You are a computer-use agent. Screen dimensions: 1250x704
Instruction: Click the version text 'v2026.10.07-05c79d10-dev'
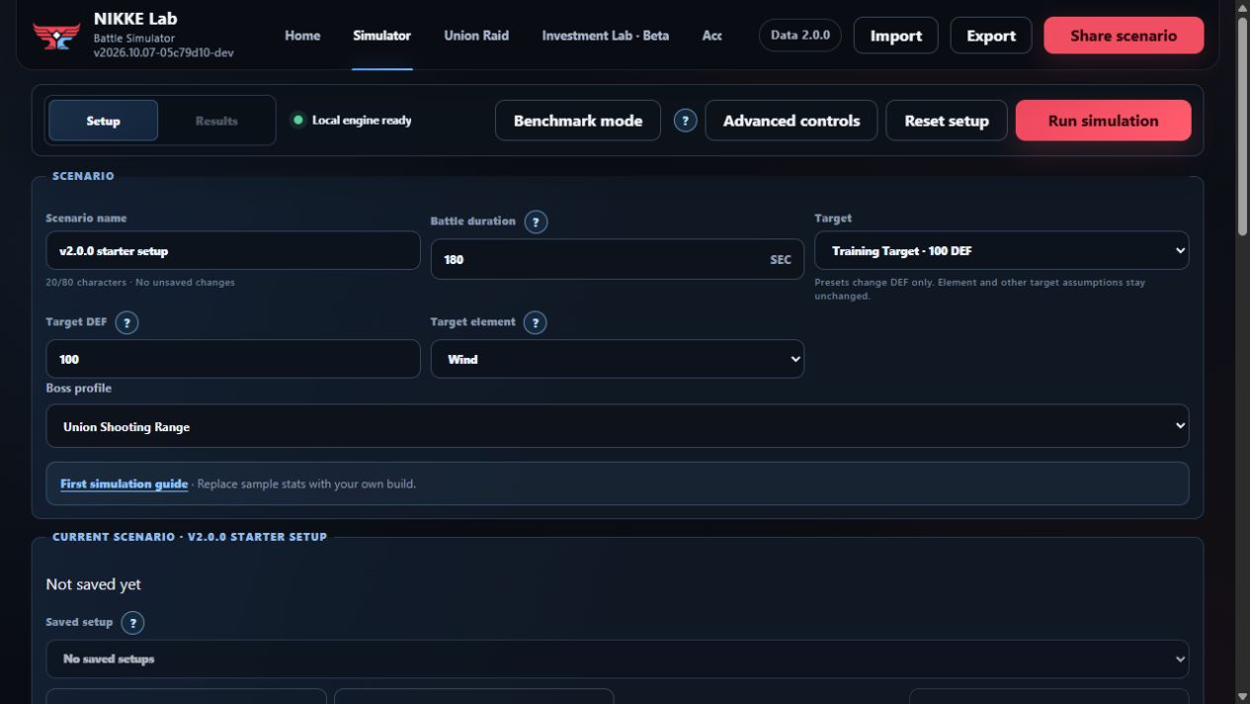[164, 52]
